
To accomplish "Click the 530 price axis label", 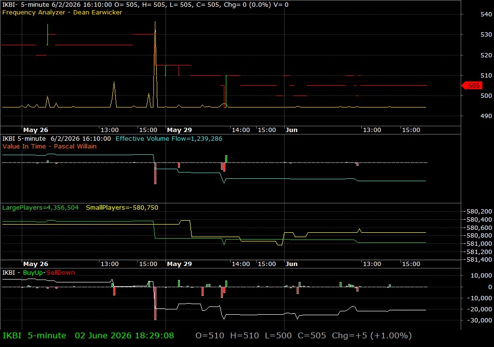I will [486, 35].
